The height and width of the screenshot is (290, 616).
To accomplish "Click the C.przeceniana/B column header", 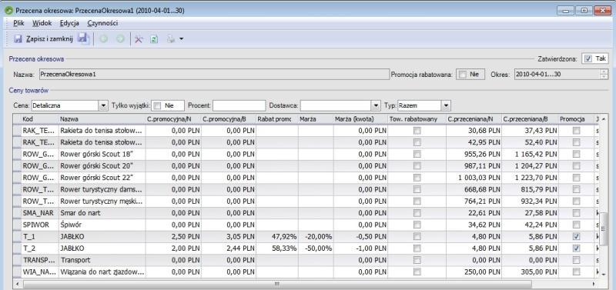I will [x=530, y=119].
